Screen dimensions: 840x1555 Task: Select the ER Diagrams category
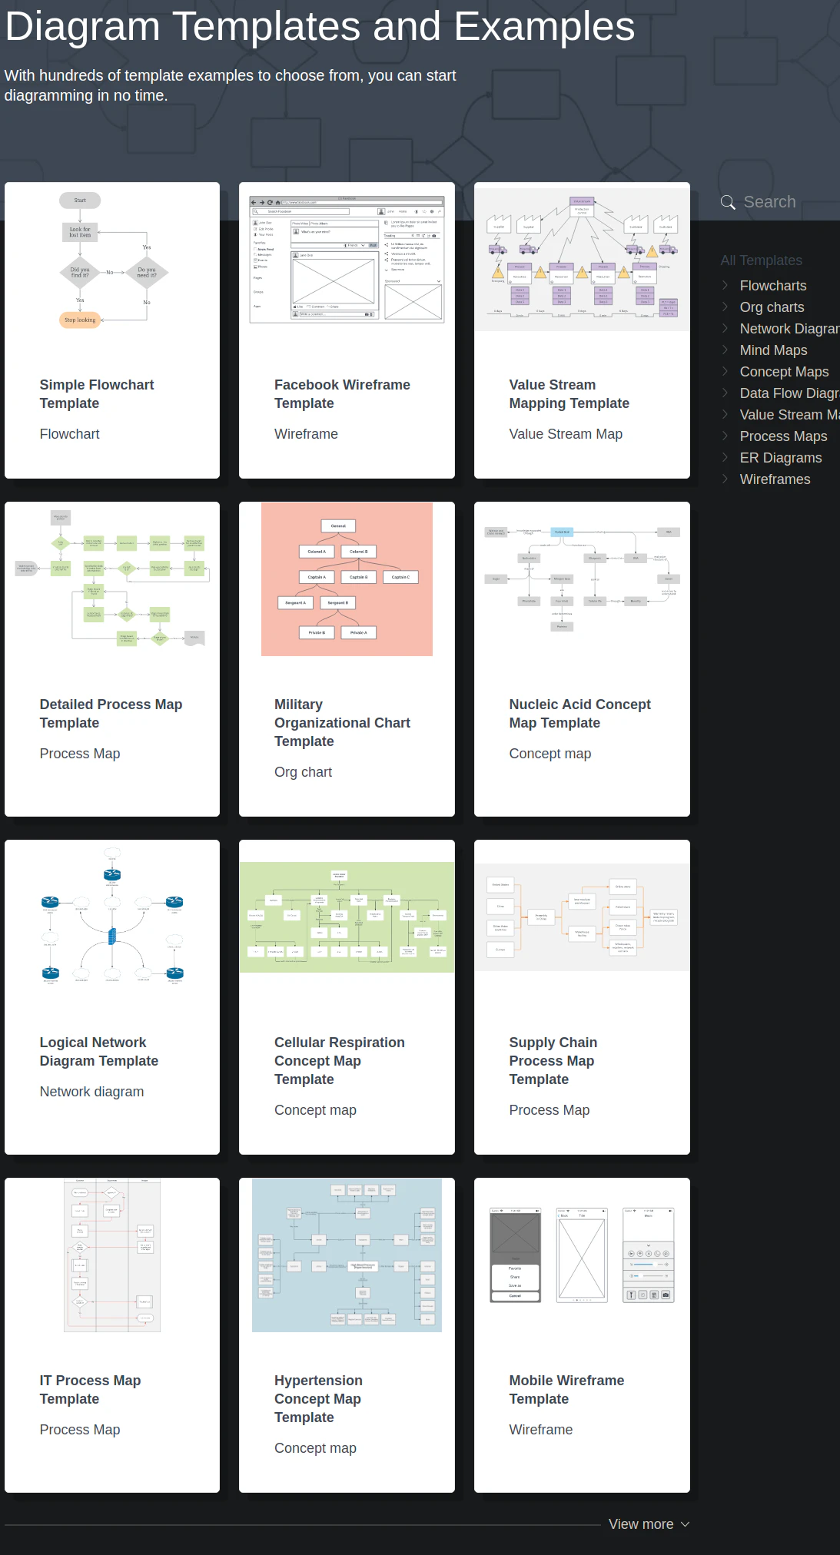(x=780, y=458)
